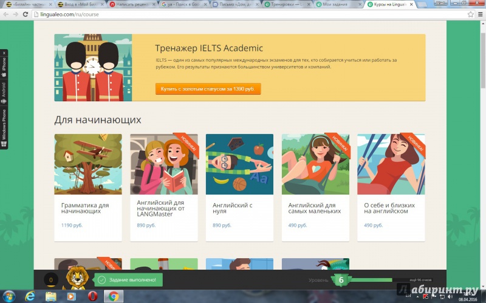Screen dimensions: 486x303
Task: Click the 890 руб. price under Английский с нуля
Action: point(222,225)
